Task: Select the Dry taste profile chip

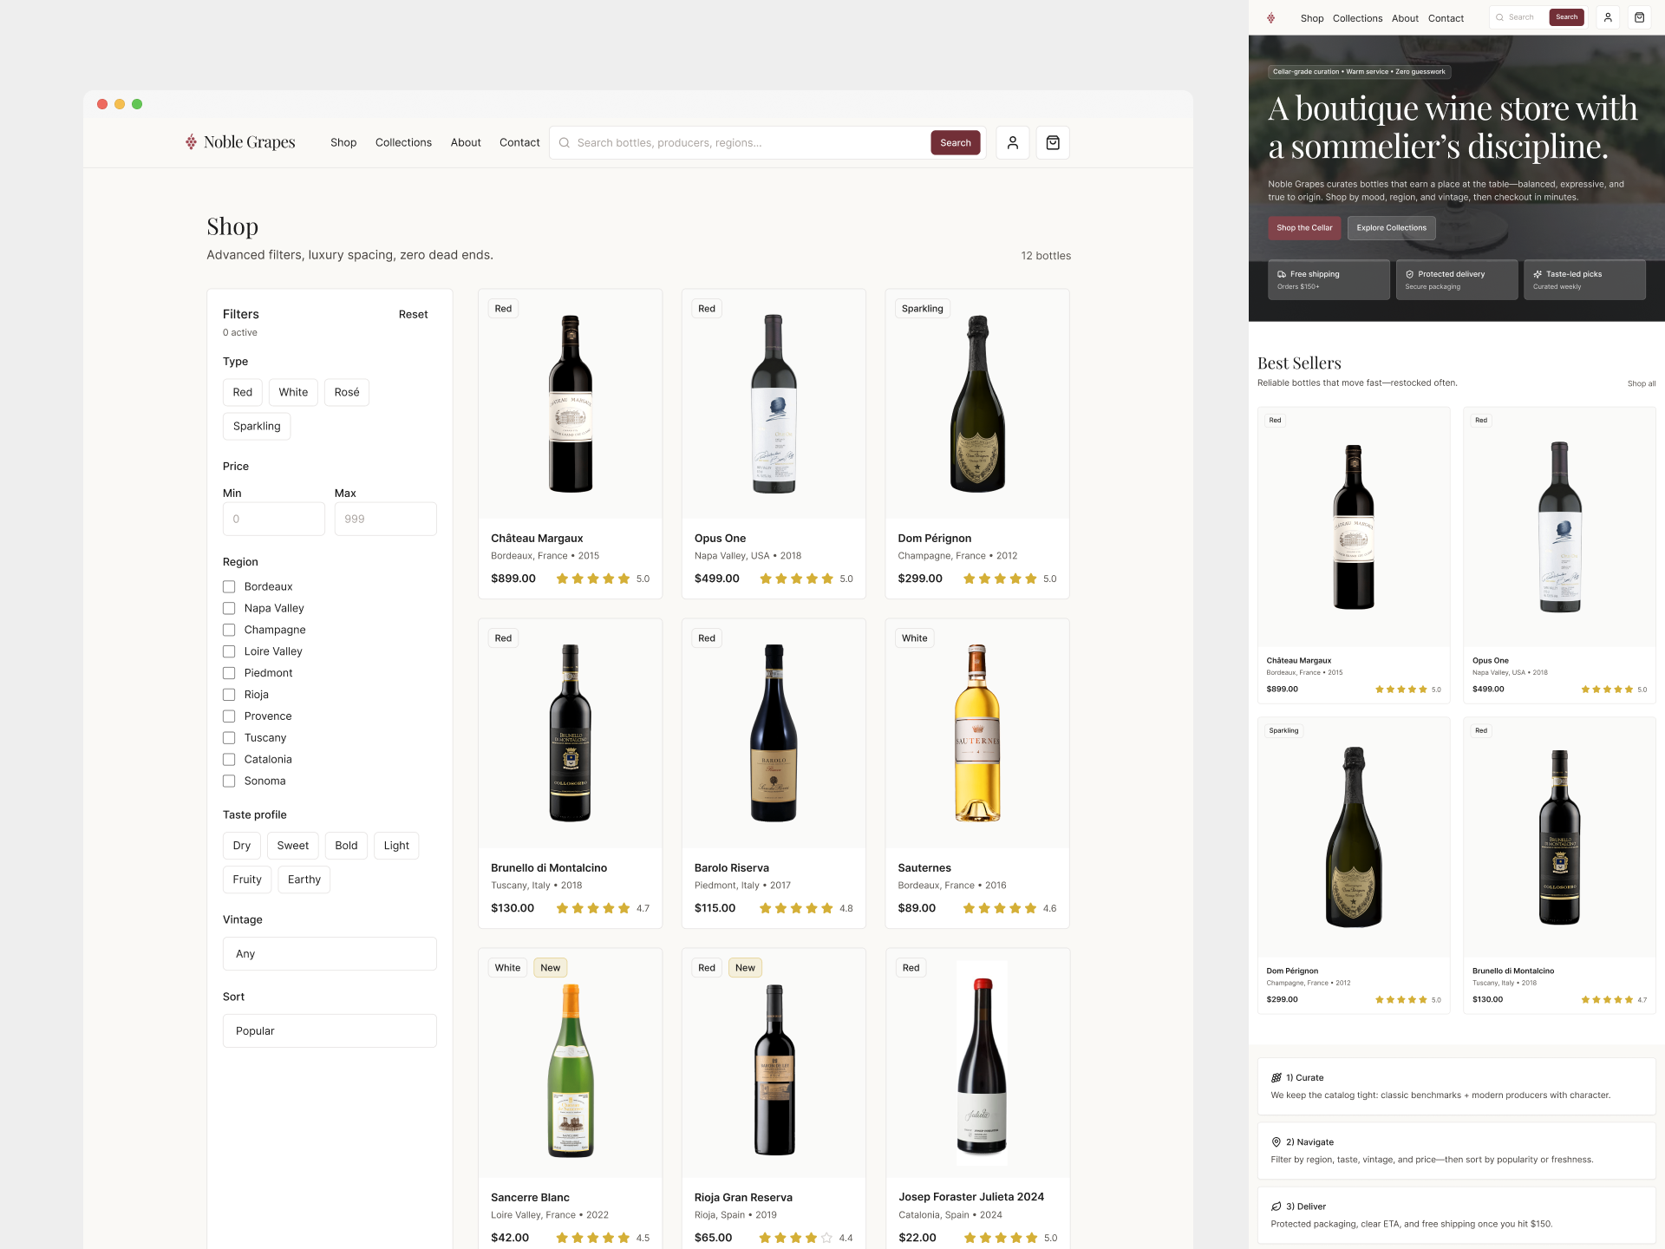Action: tap(242, 846)
